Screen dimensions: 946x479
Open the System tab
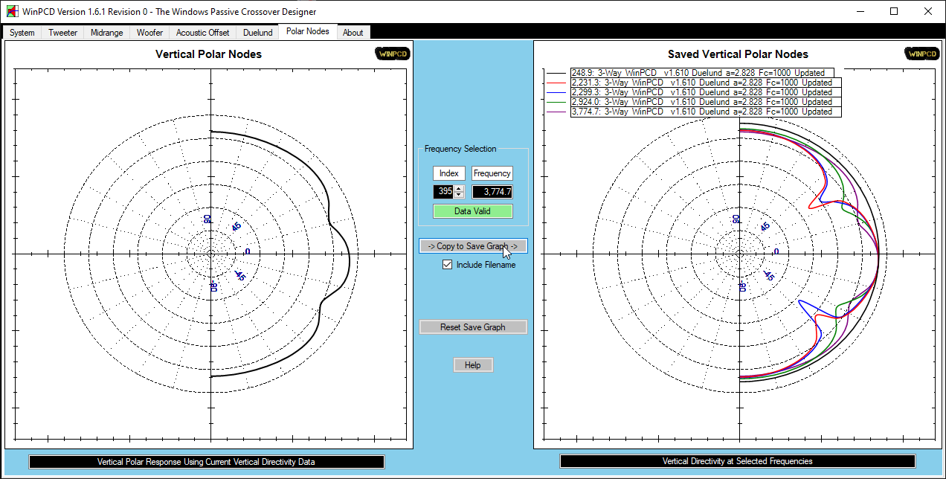click(22, 33)
